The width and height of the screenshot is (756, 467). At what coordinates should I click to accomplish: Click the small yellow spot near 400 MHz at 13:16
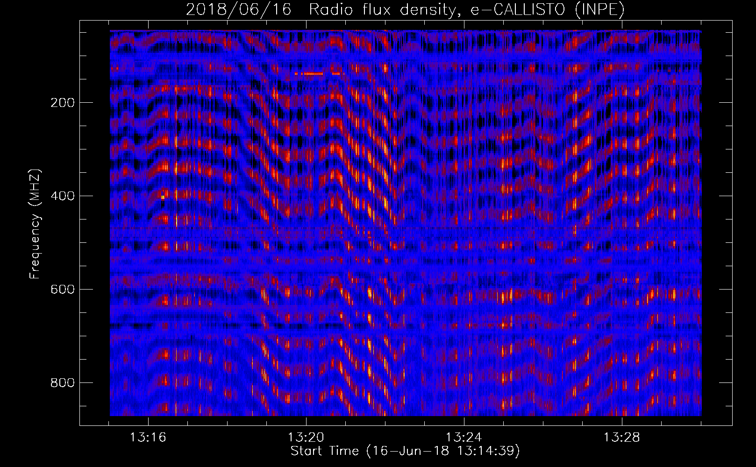[163, 198]
